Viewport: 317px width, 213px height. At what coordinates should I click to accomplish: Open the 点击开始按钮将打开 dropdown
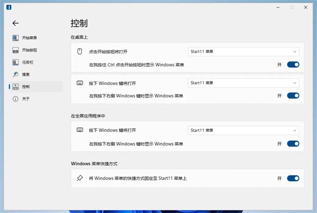(243, 52)
